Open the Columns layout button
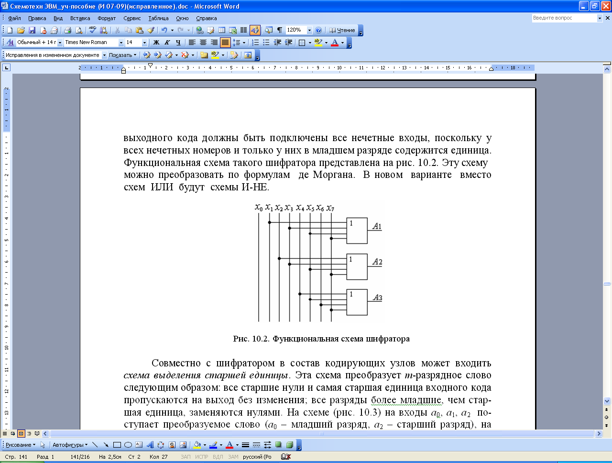Image resolution: width=612 pixels, height=463 pixels. pos(243,30)
